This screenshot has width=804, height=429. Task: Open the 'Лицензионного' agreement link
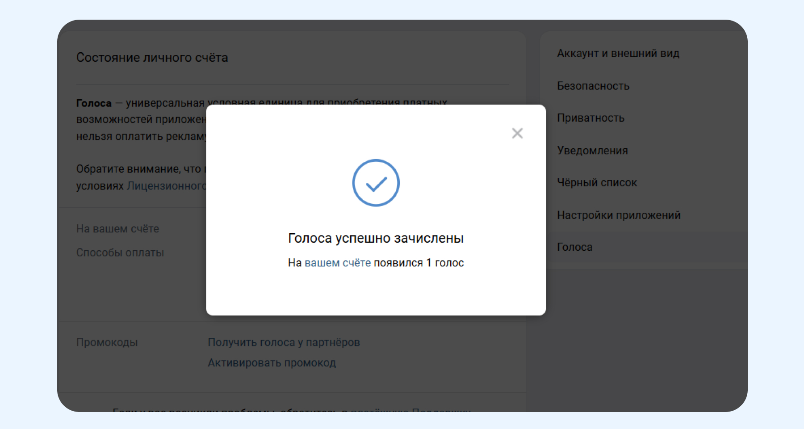(x=166, y=186)
